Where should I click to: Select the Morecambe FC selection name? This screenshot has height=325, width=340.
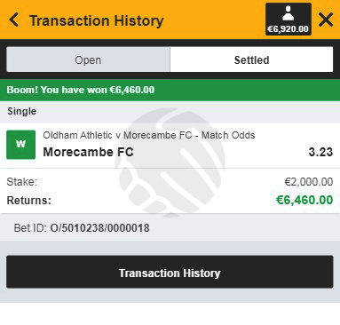(x=88, y=152)
